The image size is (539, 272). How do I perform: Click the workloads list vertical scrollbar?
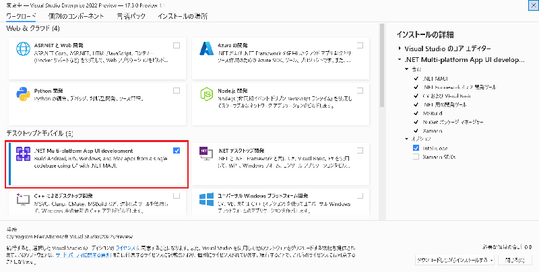click(x=382, y=65)
